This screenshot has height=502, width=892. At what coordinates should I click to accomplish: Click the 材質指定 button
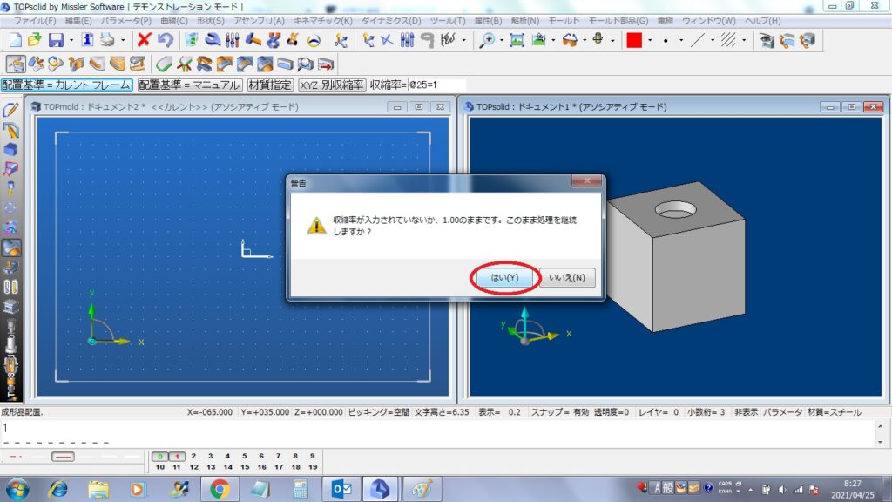pos(270,85)
